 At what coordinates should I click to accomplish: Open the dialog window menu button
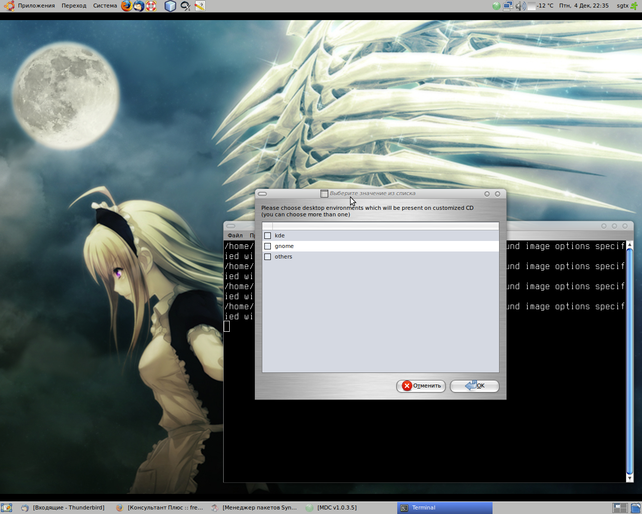click(262, 194)
